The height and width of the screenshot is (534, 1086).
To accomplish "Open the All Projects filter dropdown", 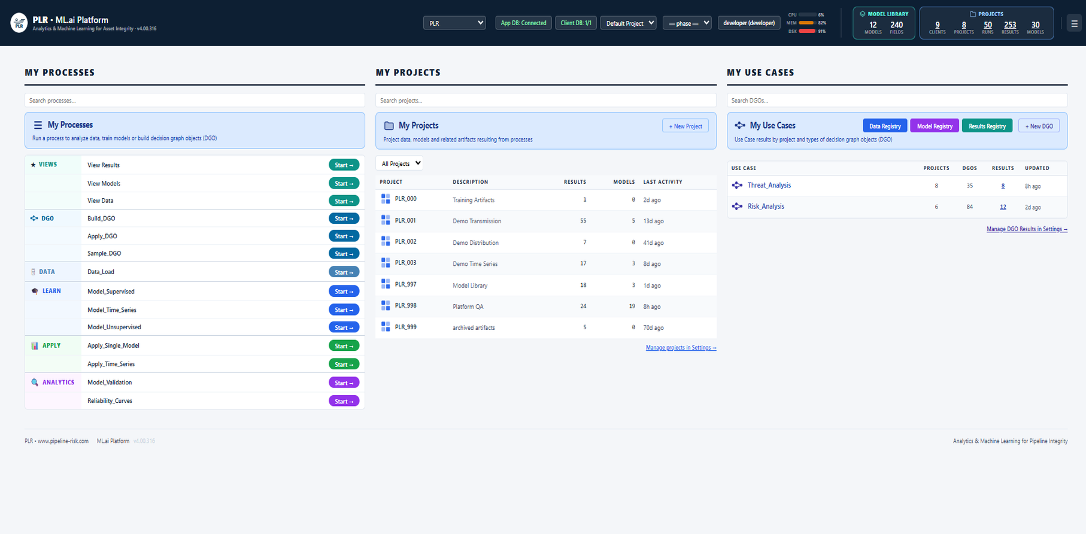I will [399, 163].
